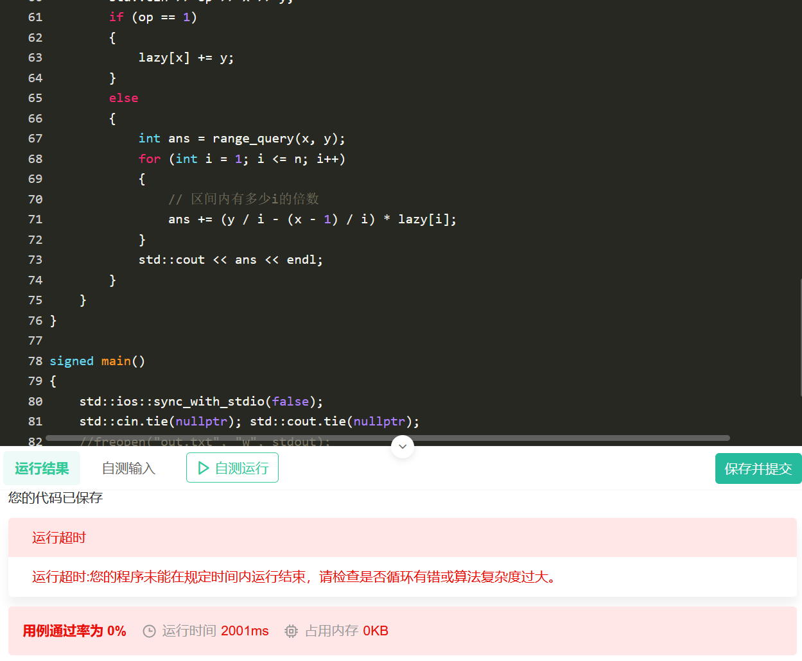The width and height of the screenshot is (802, 661).
Task: Click the comment '// 区间内有多少i的倍数'
Action: tap(243, 199)
